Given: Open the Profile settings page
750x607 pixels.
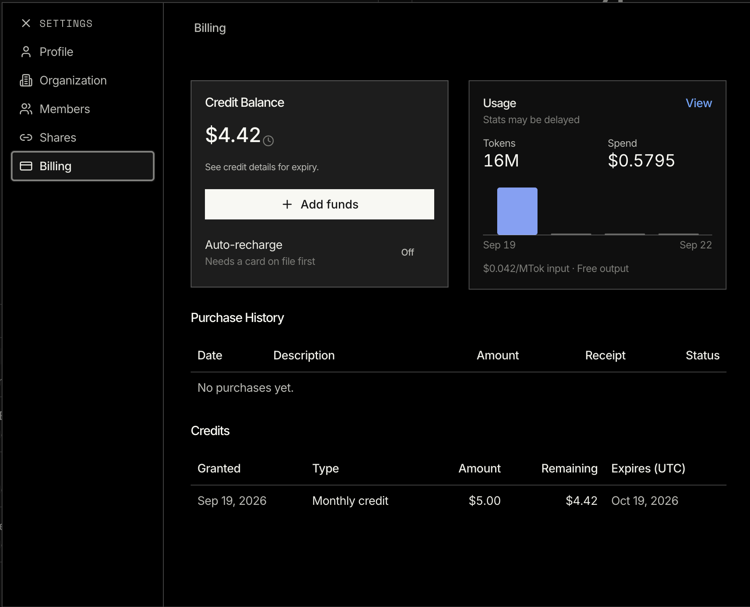Looking at the screenshot, I should tap(83, 52).
